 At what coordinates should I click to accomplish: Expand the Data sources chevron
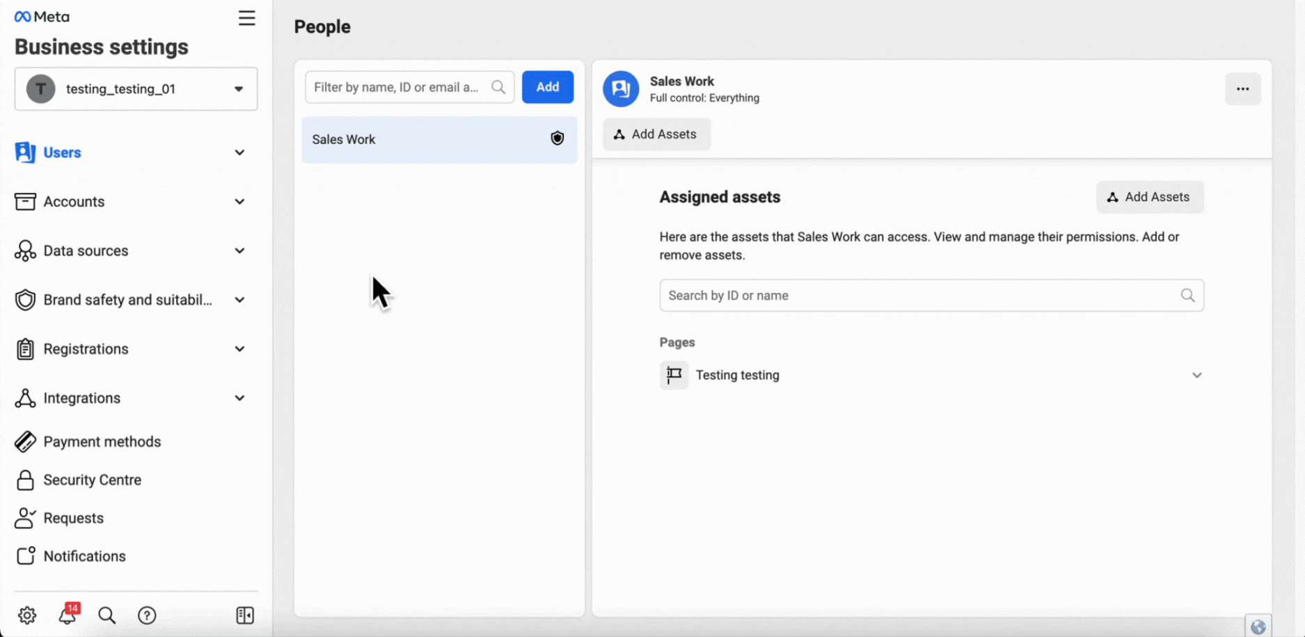(239, 251)
